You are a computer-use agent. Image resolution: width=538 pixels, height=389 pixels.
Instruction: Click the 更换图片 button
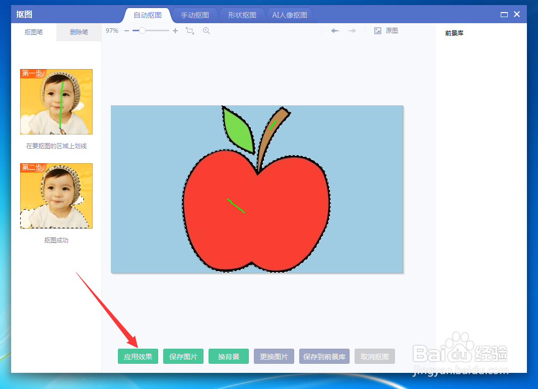click(274, 356)
